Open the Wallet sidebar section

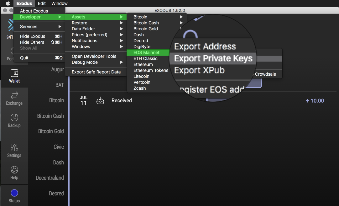tap(14, 76)
